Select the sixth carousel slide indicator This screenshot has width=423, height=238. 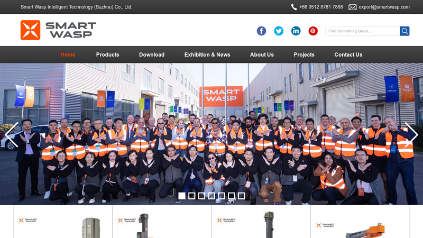click(x=232, y=196)
